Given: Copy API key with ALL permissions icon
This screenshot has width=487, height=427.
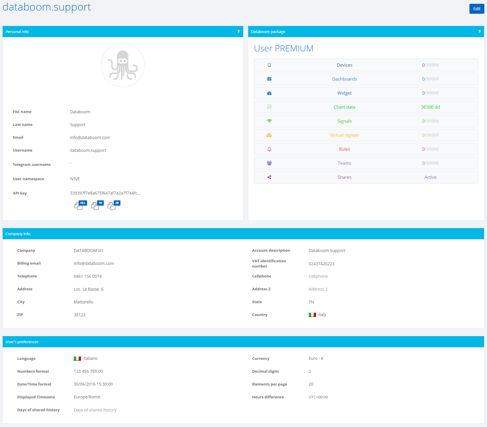Looking at the screenshot, I should point(80,205).
